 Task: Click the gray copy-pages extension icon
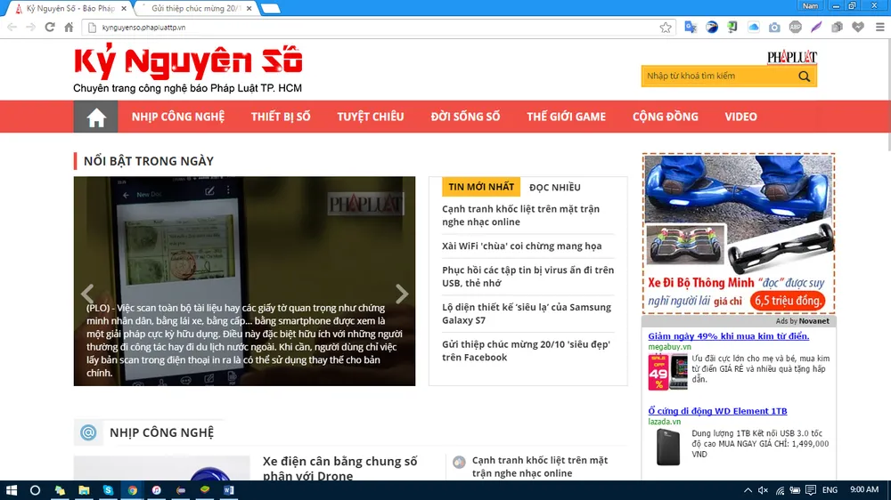pyautogui.click(x=837, y=28)
